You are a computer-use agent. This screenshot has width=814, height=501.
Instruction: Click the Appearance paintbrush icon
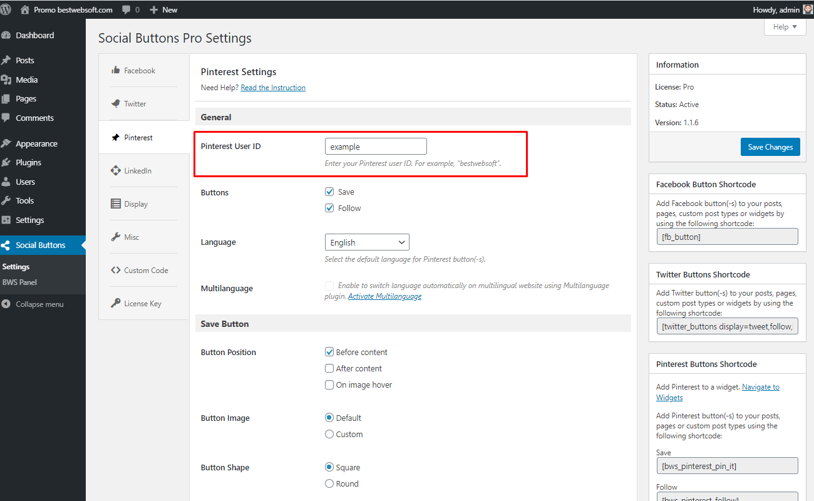pos(6,143)
